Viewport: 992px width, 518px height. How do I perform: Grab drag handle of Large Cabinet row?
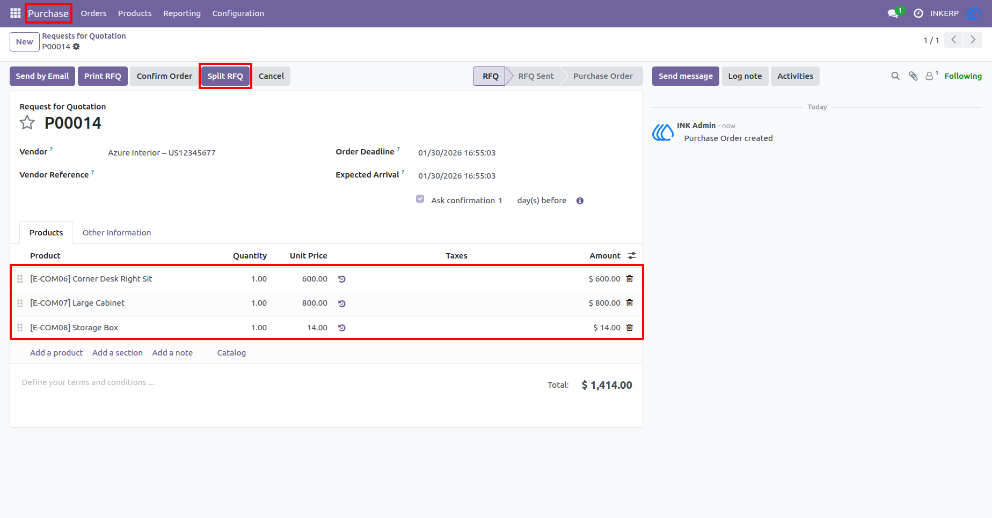coord(20,304)
